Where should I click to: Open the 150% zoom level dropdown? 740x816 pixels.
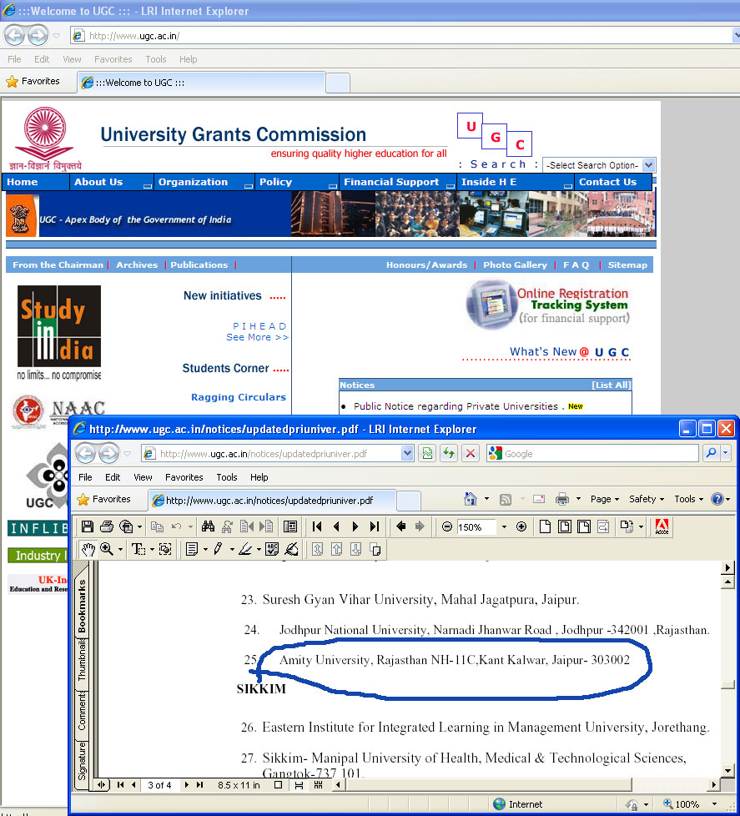[504, 526]
